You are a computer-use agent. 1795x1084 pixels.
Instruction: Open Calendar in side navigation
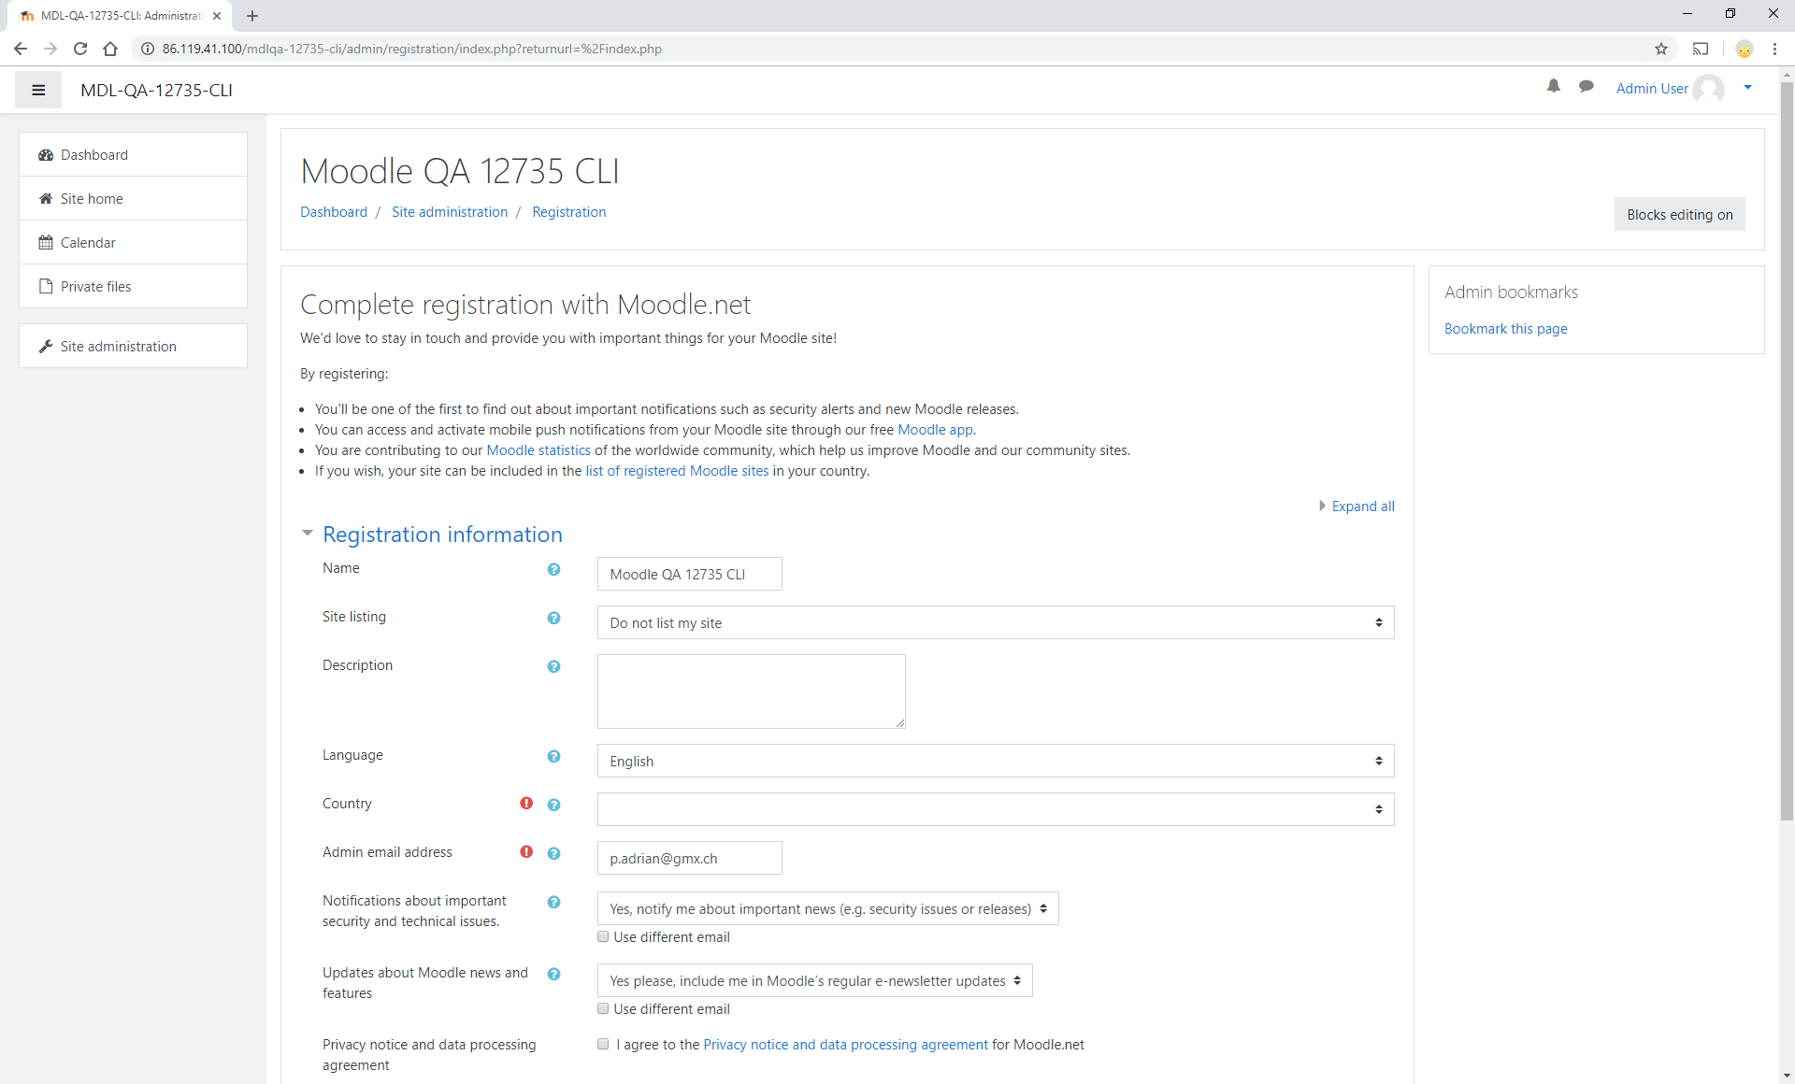pos(133,242)
